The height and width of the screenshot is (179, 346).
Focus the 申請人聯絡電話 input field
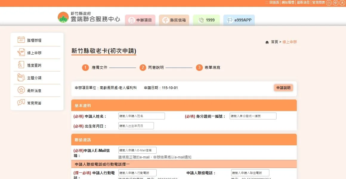pyautogui.click(x=250, y=173)
